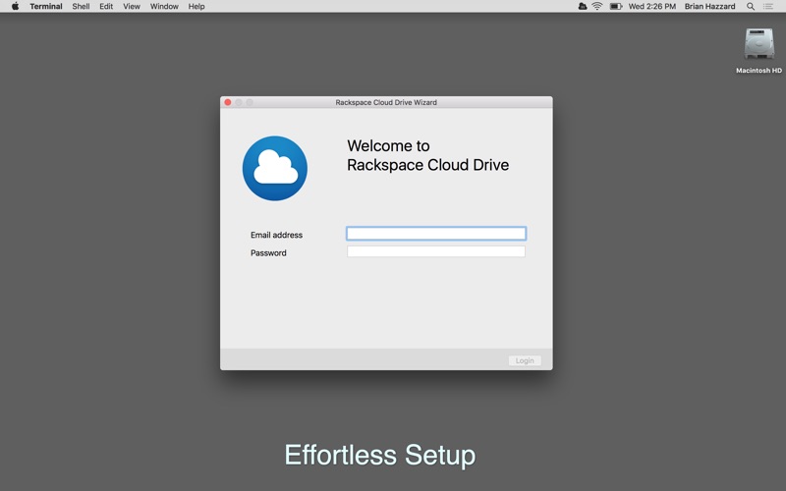Click the Cloud Drive menu bar icon
This screenshot has width=786, height=491.
[x=582, y=6]
